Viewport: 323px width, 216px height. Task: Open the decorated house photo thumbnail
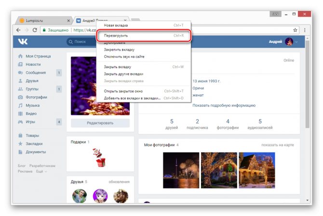click(257, 170)
